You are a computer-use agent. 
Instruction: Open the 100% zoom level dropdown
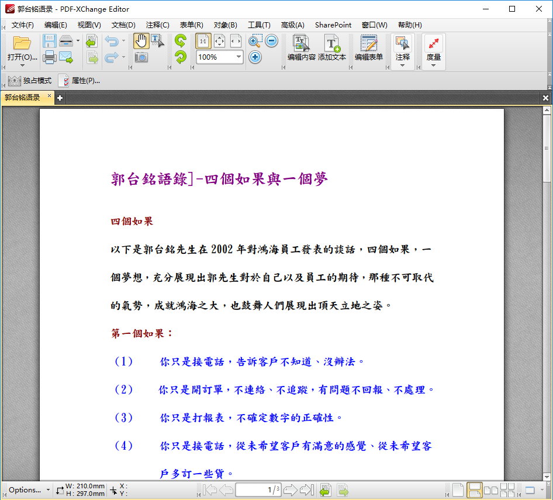coord(239,57)
